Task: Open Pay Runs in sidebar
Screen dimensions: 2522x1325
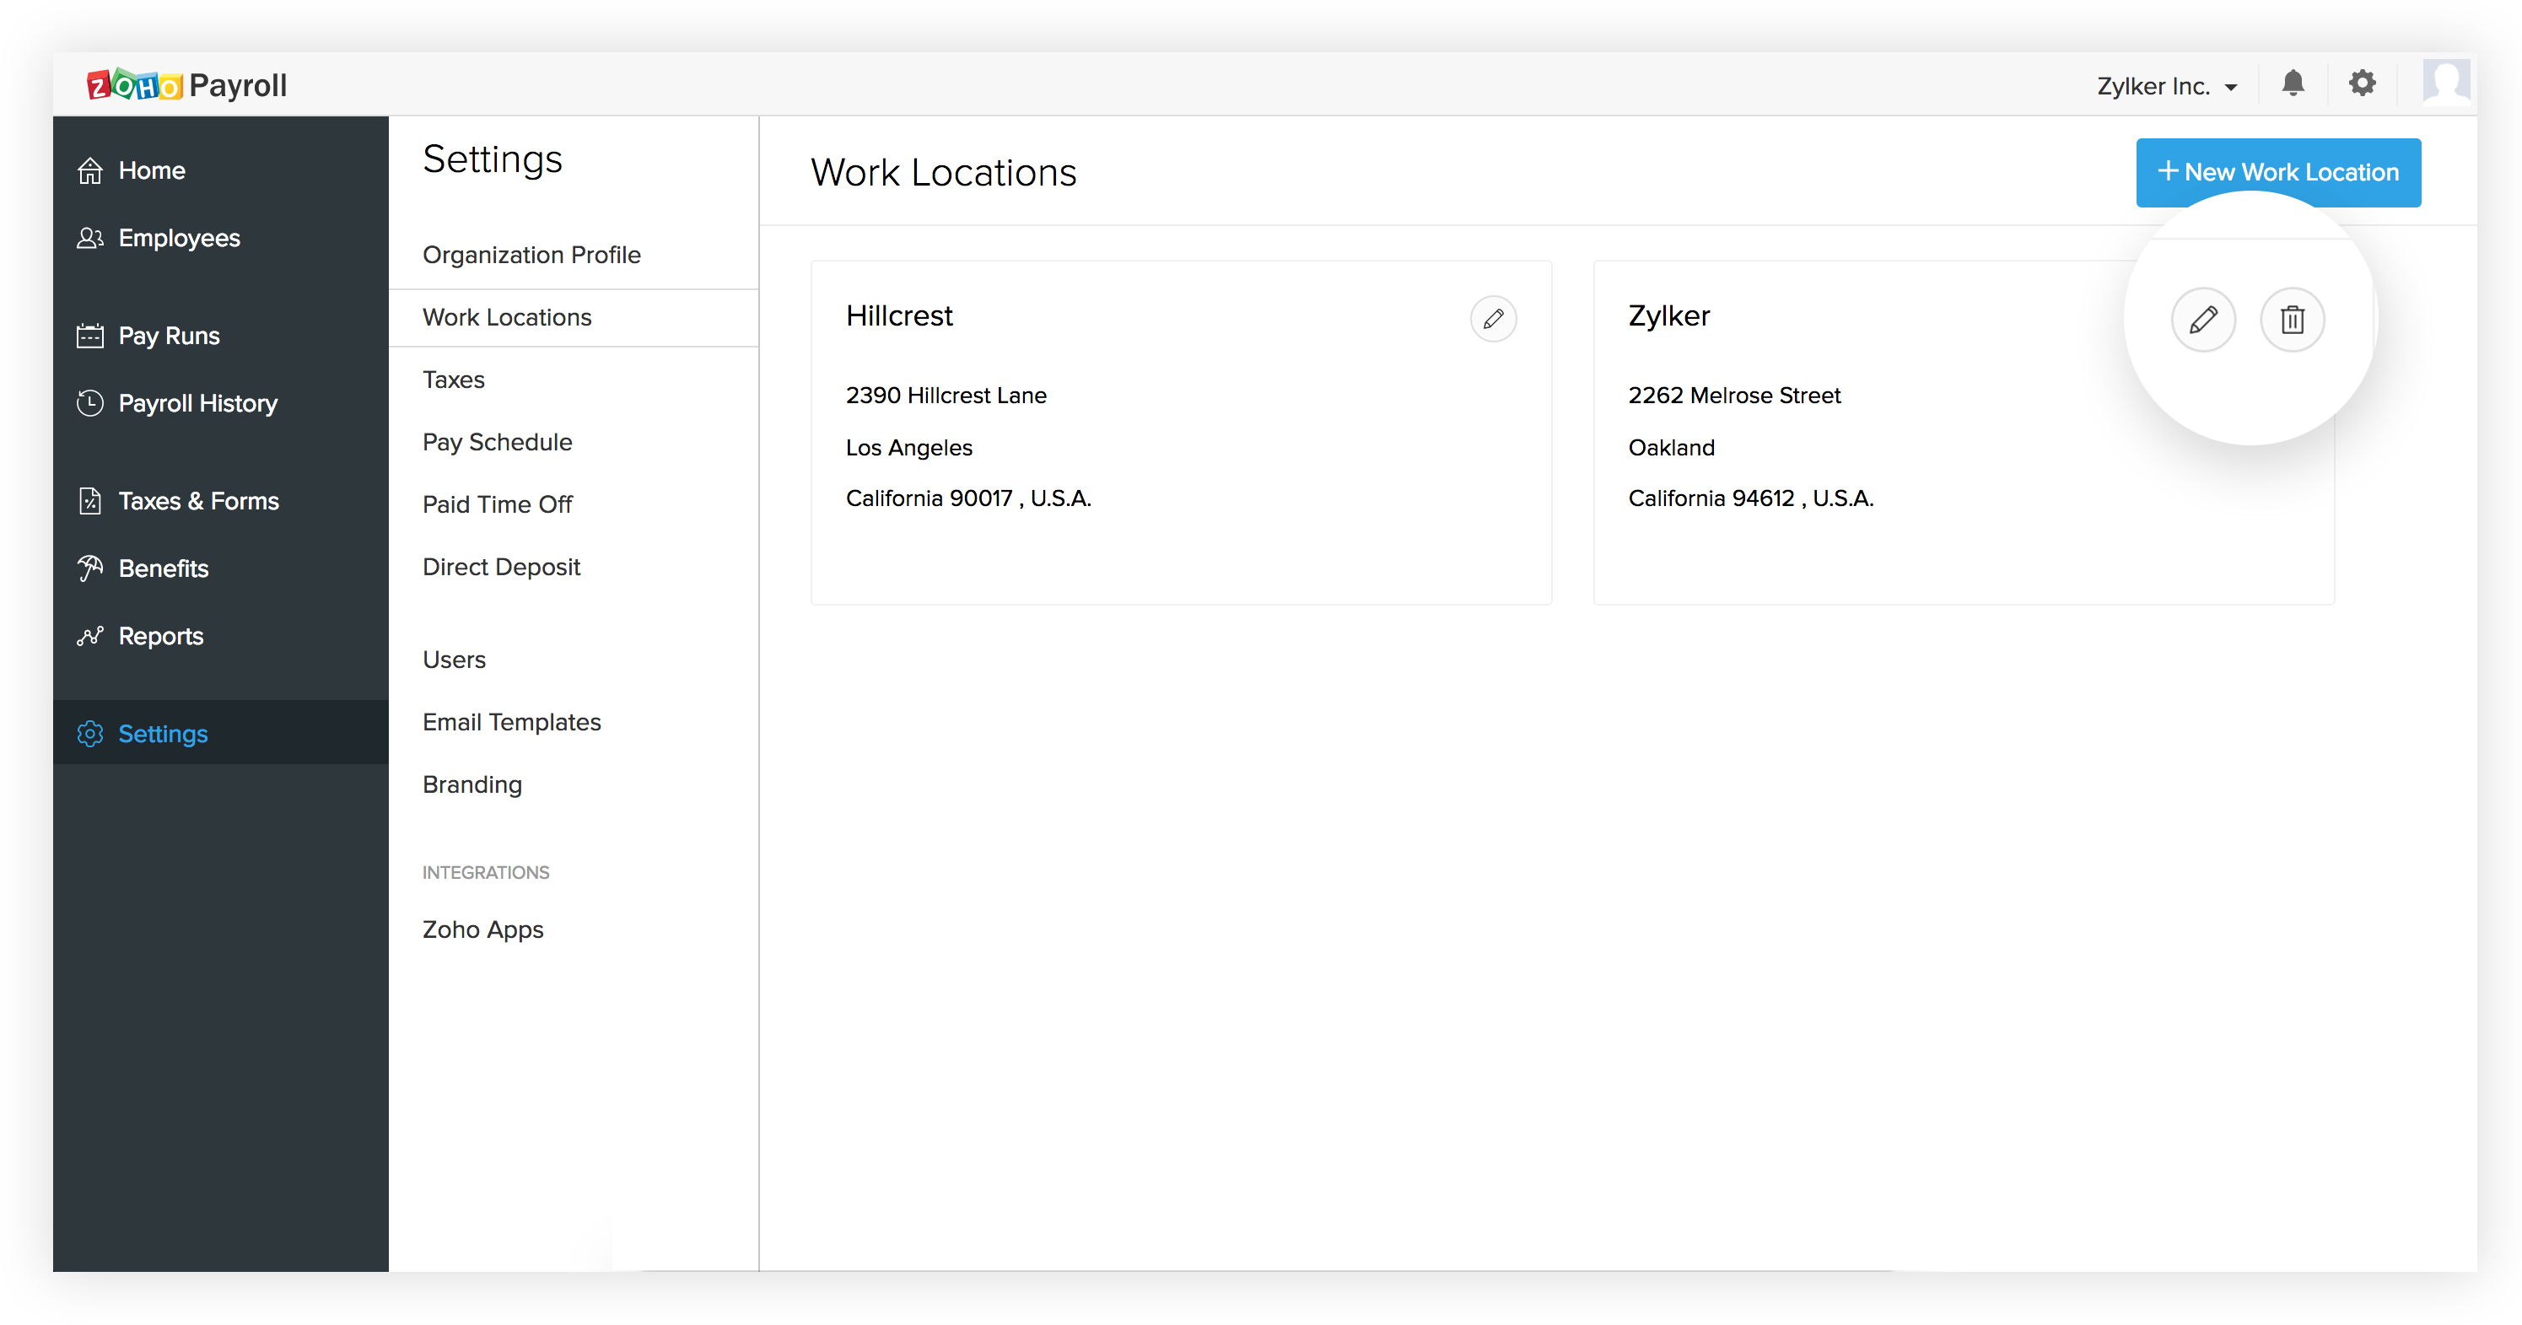Action: coord(169,336)
